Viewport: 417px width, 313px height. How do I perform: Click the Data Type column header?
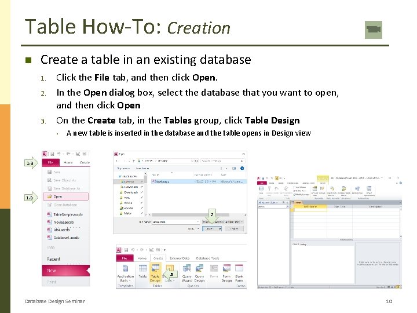pyautogui.click(x=339, y=206)
